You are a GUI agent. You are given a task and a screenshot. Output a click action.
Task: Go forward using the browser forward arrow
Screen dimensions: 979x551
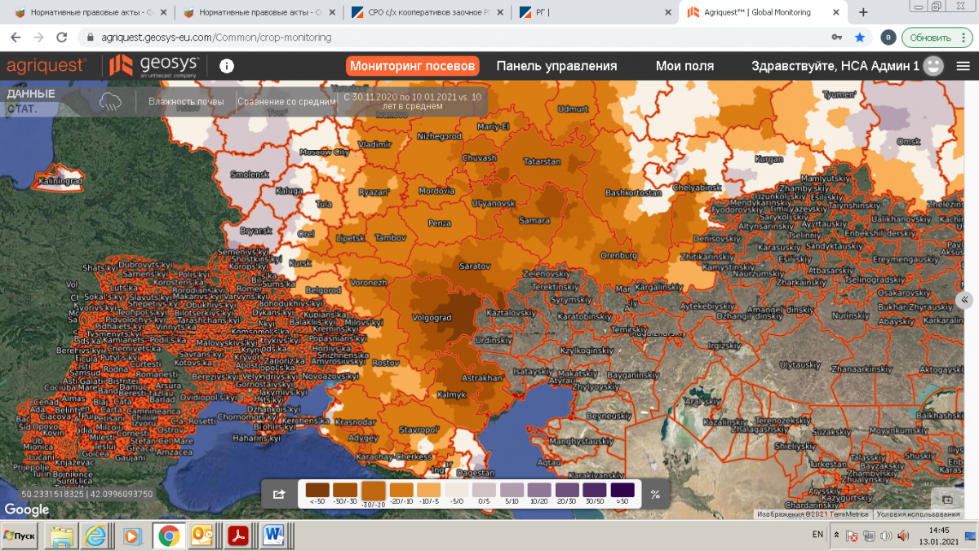coord(38,37)
